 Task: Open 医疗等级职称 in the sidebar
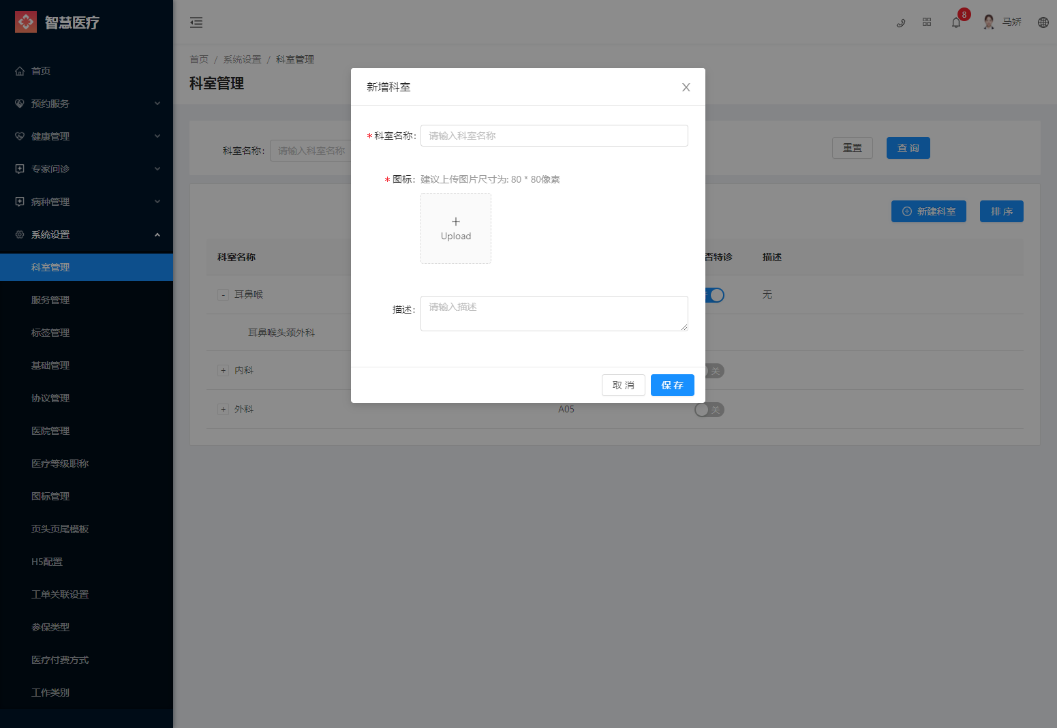87,464
